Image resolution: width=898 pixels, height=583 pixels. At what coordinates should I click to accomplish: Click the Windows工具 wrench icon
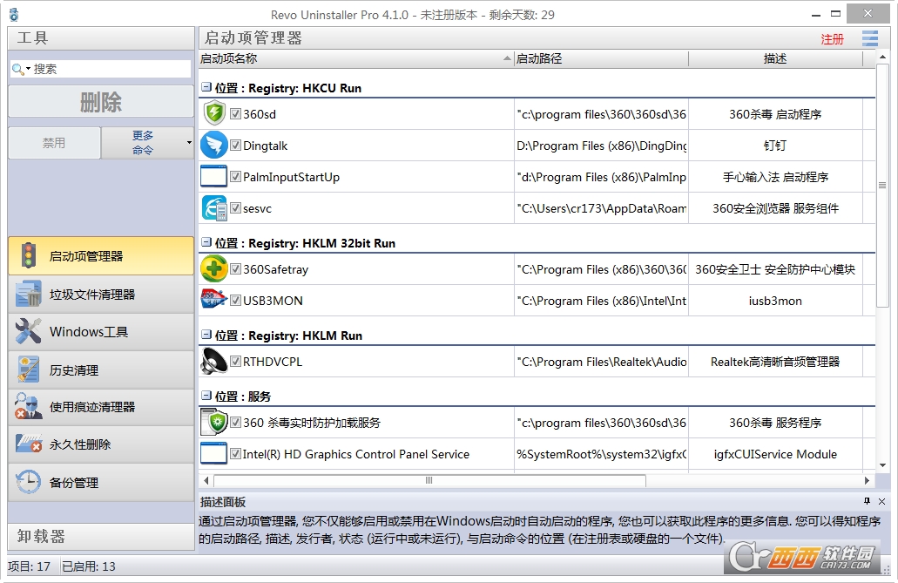coord(28,331)
